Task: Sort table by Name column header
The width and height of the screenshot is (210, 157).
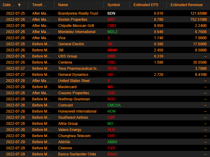Action: [x=63, y=5]
